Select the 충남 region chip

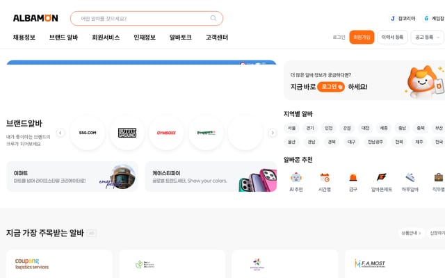point(402,128)
